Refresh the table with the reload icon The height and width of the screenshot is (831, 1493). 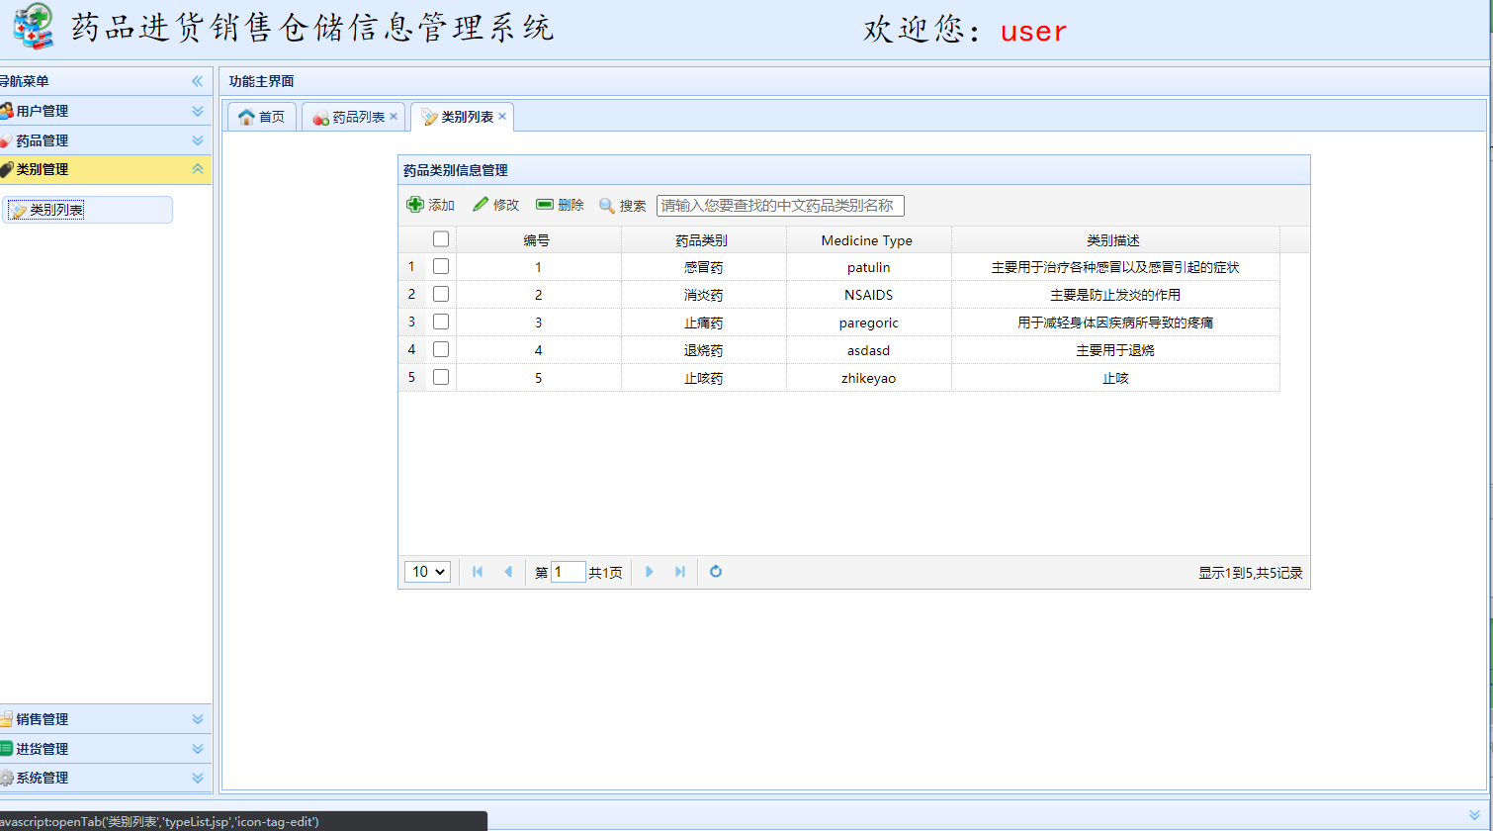pos(715,572)
